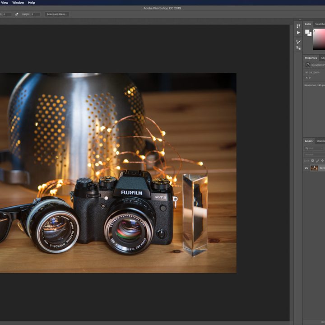Click the Width input field showing 3
The width and height of the screenshot is (325, 325).
coord(7,14)
